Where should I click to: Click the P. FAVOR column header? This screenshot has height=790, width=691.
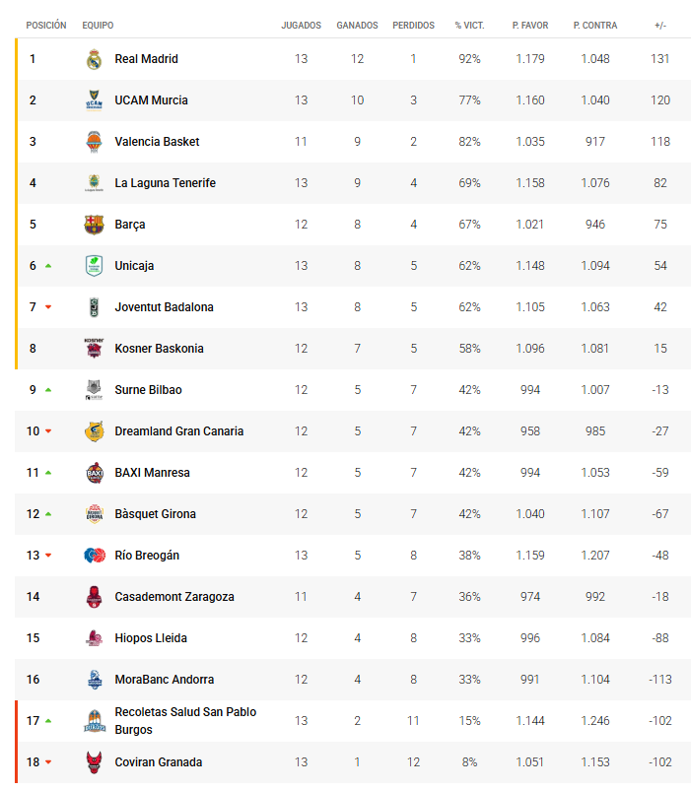click(x=529, y=24)
